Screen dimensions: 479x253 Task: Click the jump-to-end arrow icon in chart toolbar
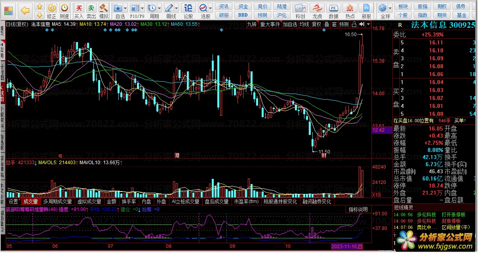point(361,24)
